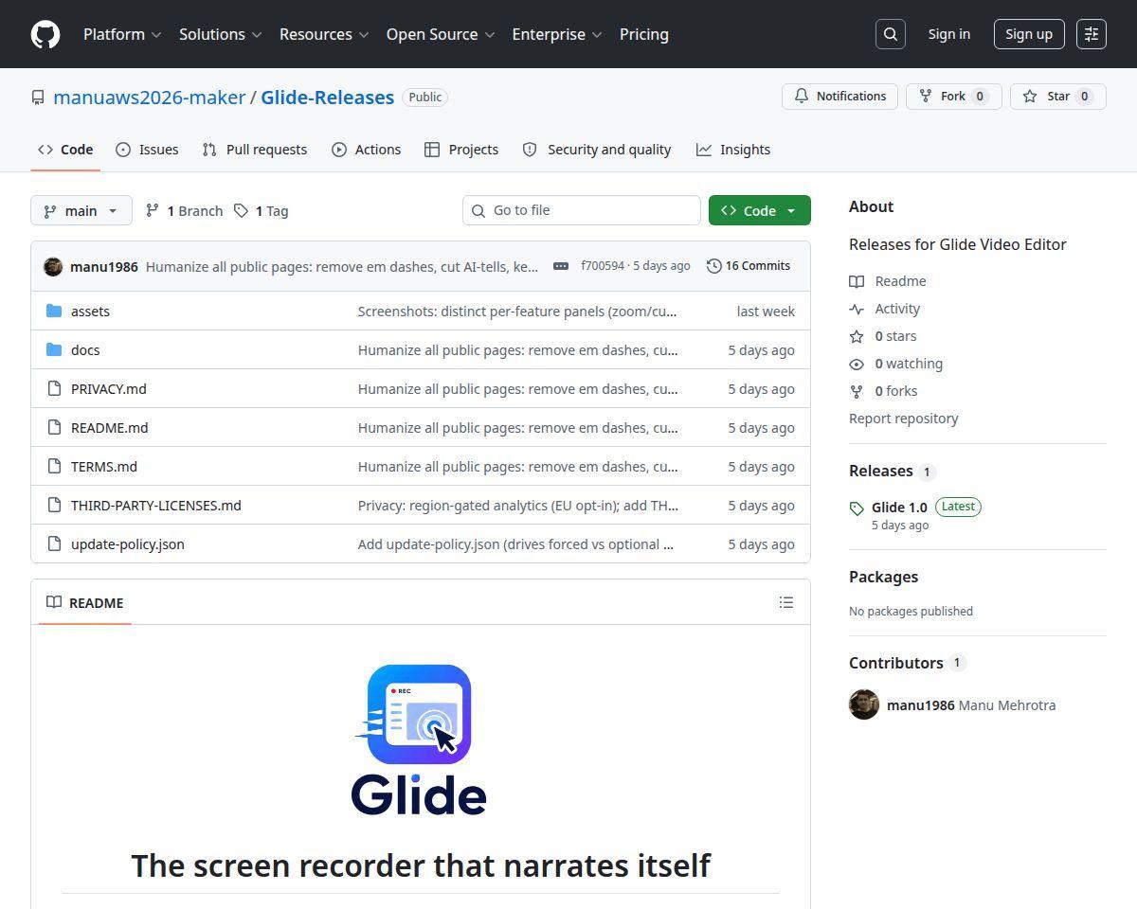Screen dimensions: 1137x909
Task: Open the Contributors heading link
Action: tap(896, 663)
